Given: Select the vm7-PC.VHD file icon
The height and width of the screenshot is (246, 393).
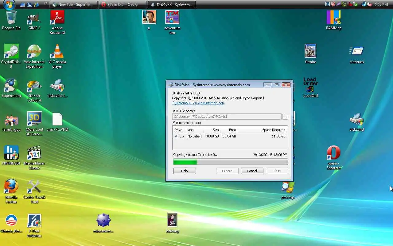Looking at the screenshot, I should pyautogui.click(x=57, y=122).
